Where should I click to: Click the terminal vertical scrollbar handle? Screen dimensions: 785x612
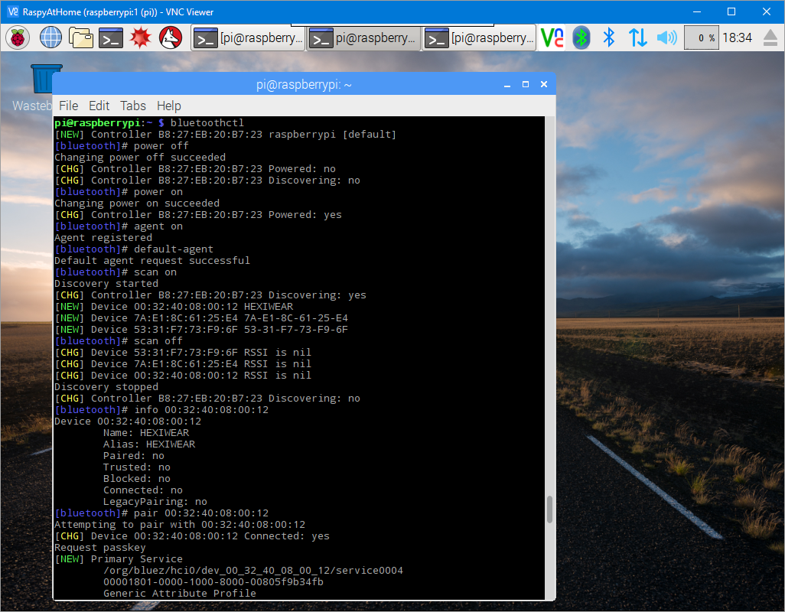click(549, 509)
